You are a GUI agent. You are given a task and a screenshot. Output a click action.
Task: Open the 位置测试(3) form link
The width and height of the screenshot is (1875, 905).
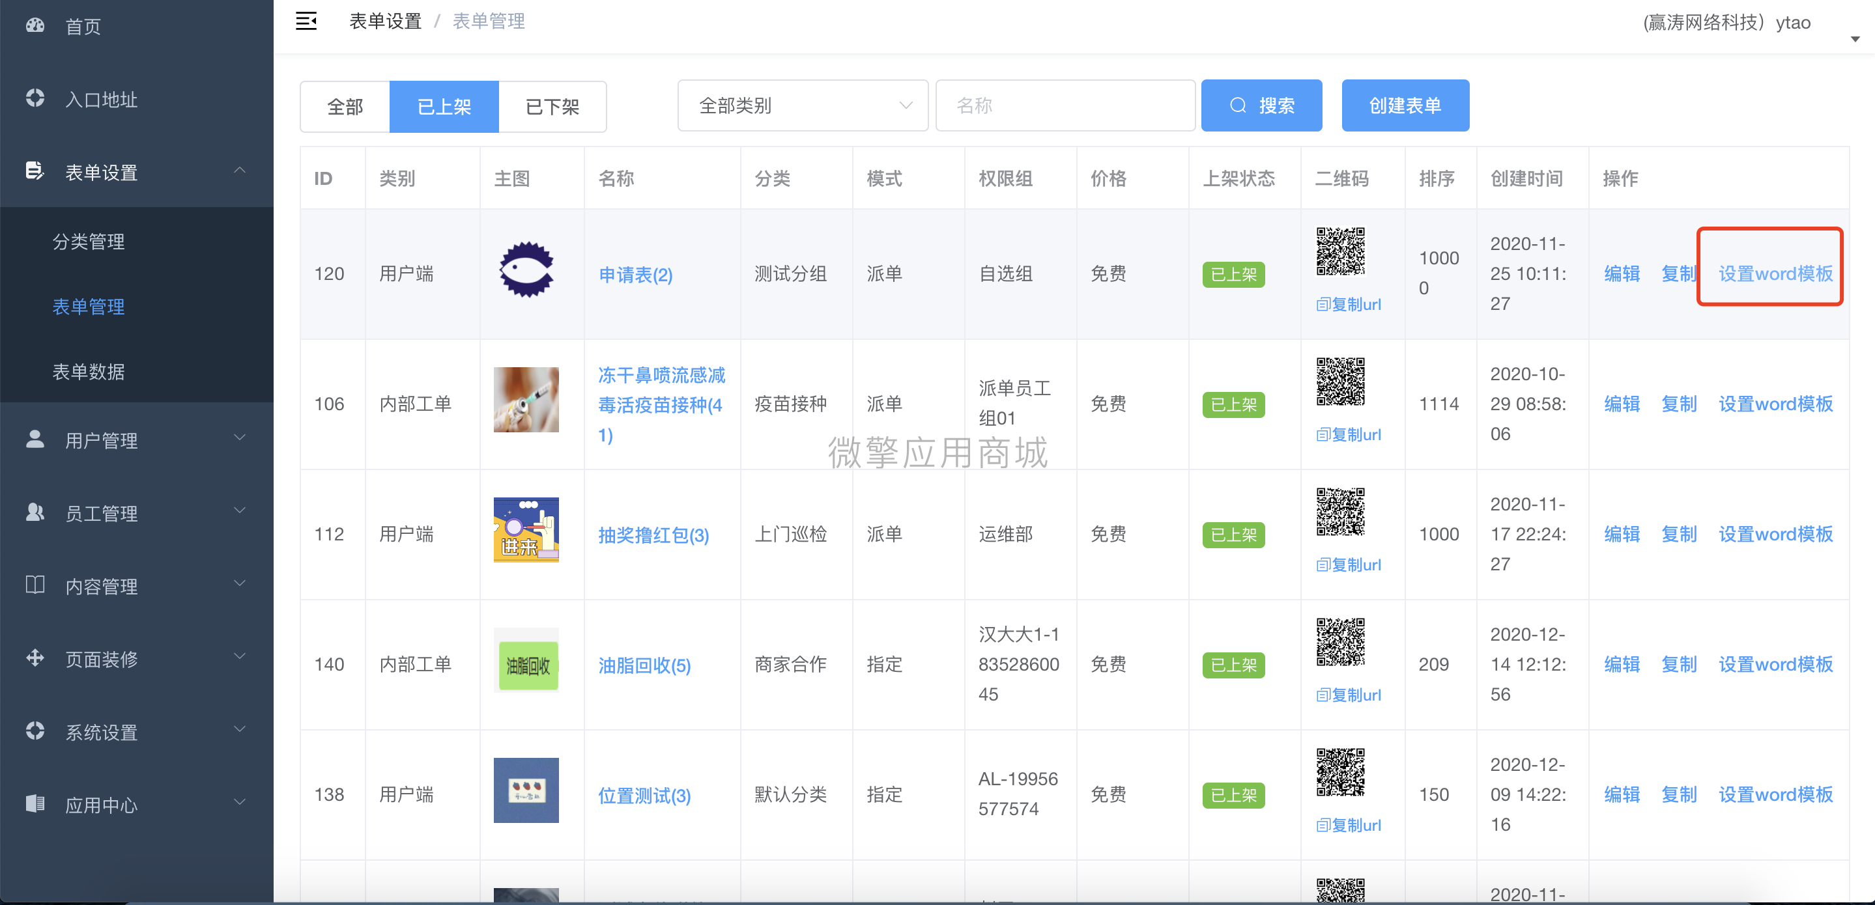tap(644, 795)
